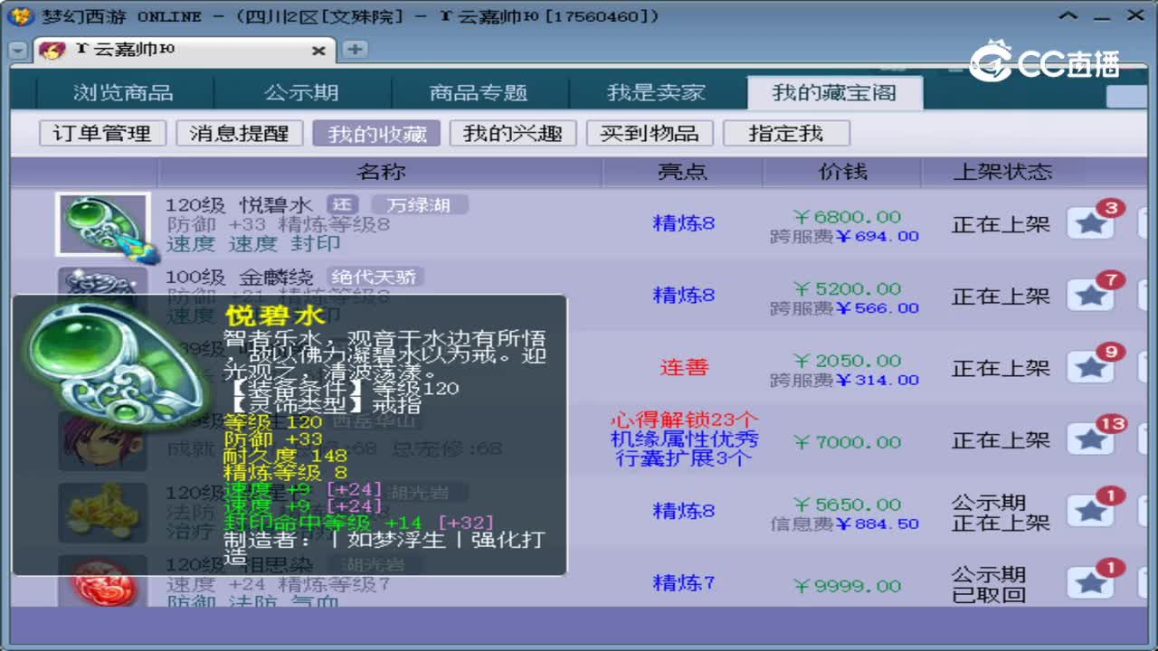Click the 绝代天骄 server tag
1158x651 pixels.
375,277
